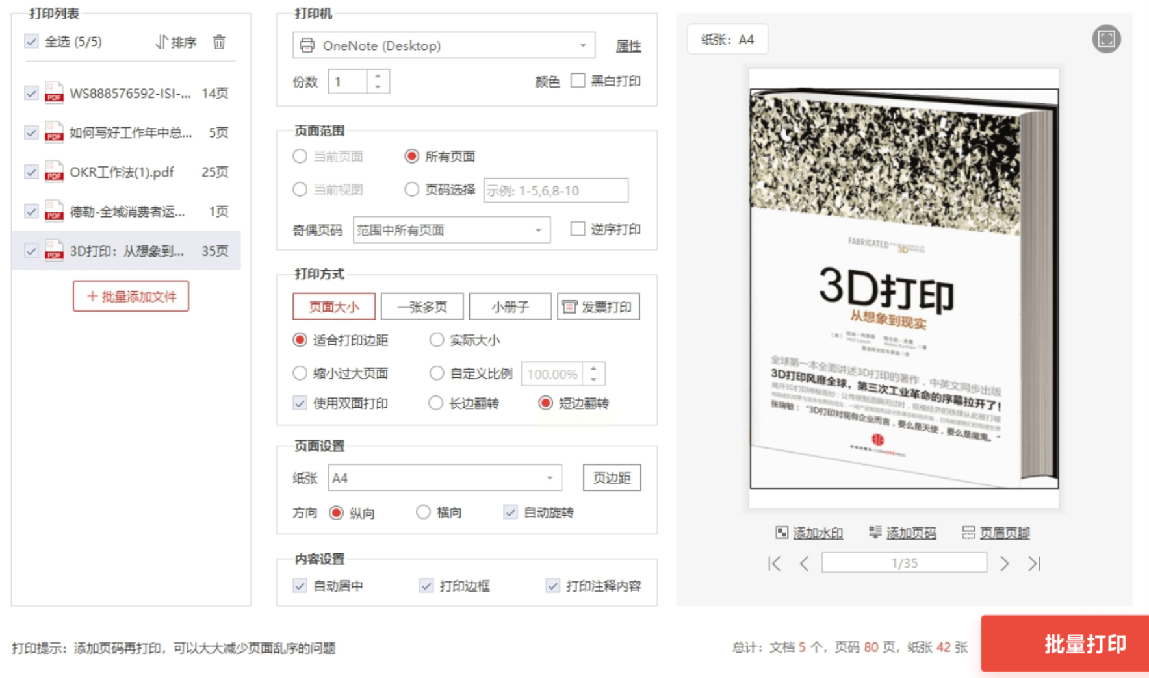Enable 逆序打印 checkbox
This screenshot has height=678, width=1149.
(x=577, y=229)
